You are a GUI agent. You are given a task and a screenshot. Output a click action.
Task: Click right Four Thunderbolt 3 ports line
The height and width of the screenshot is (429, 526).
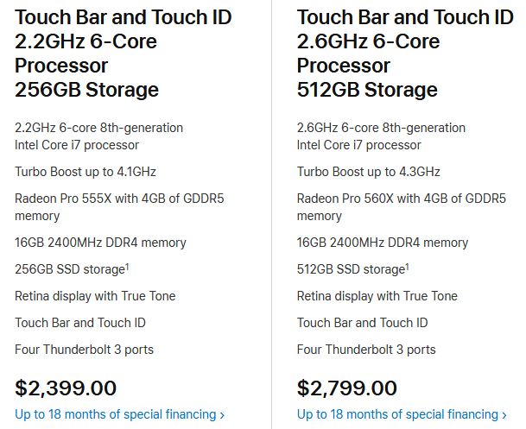click(366, 350)
